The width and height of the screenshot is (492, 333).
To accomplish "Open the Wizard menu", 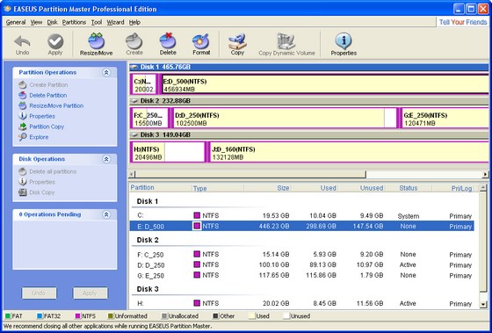I will [x=115, y=22].
